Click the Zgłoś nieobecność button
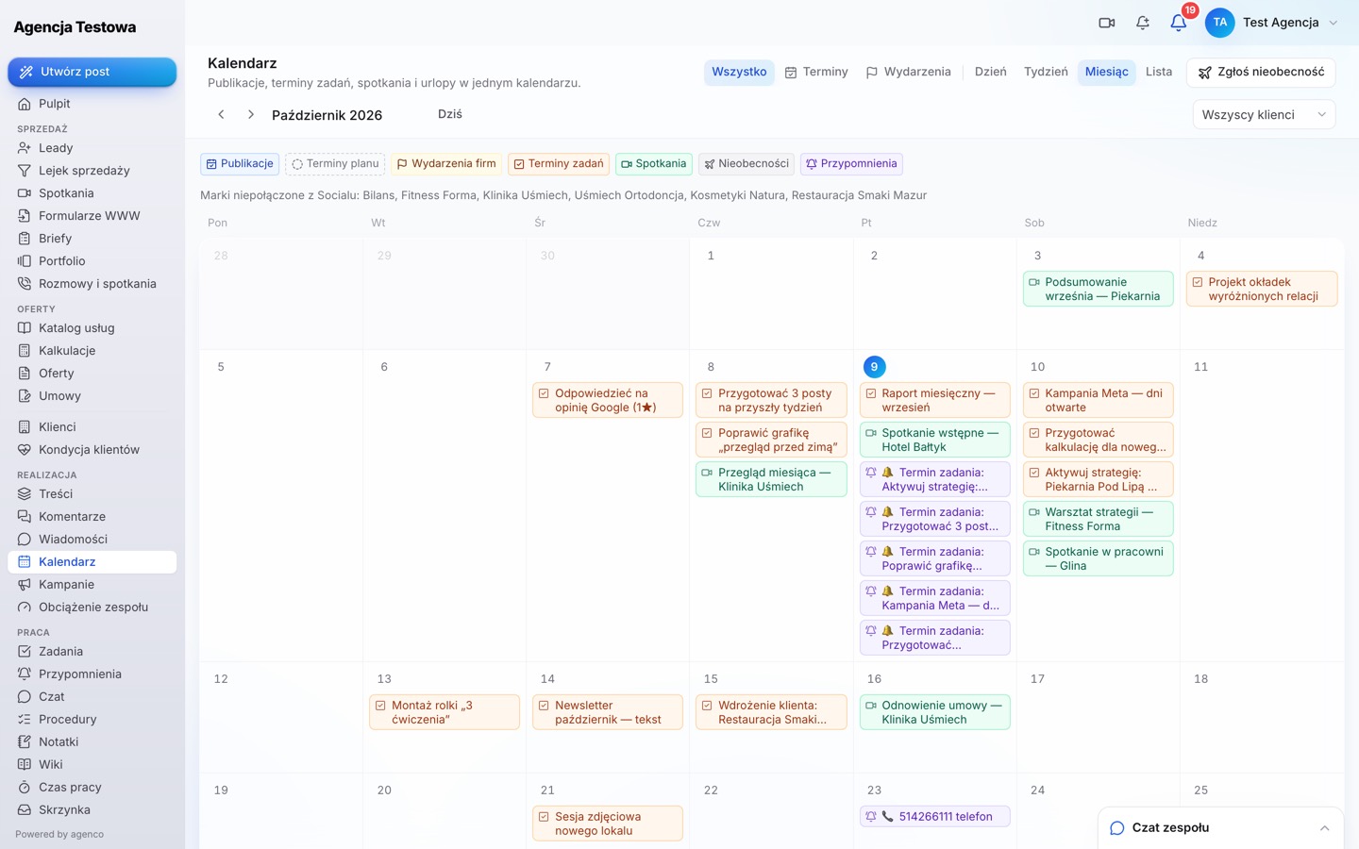This screenshot has height=849, width=1359. click(1261, 73)
